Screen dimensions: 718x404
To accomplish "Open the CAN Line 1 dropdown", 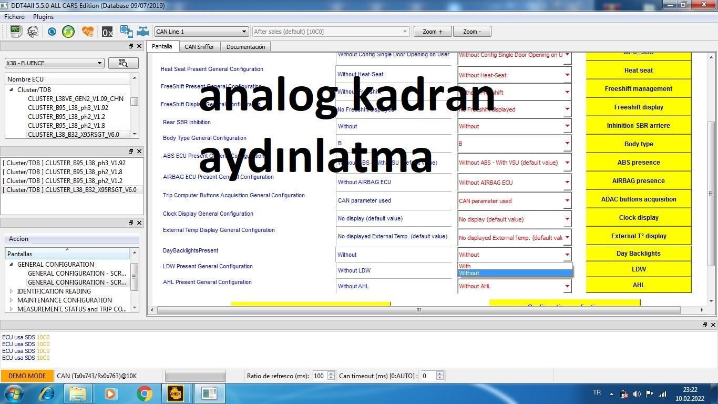I will click(201, 32).
